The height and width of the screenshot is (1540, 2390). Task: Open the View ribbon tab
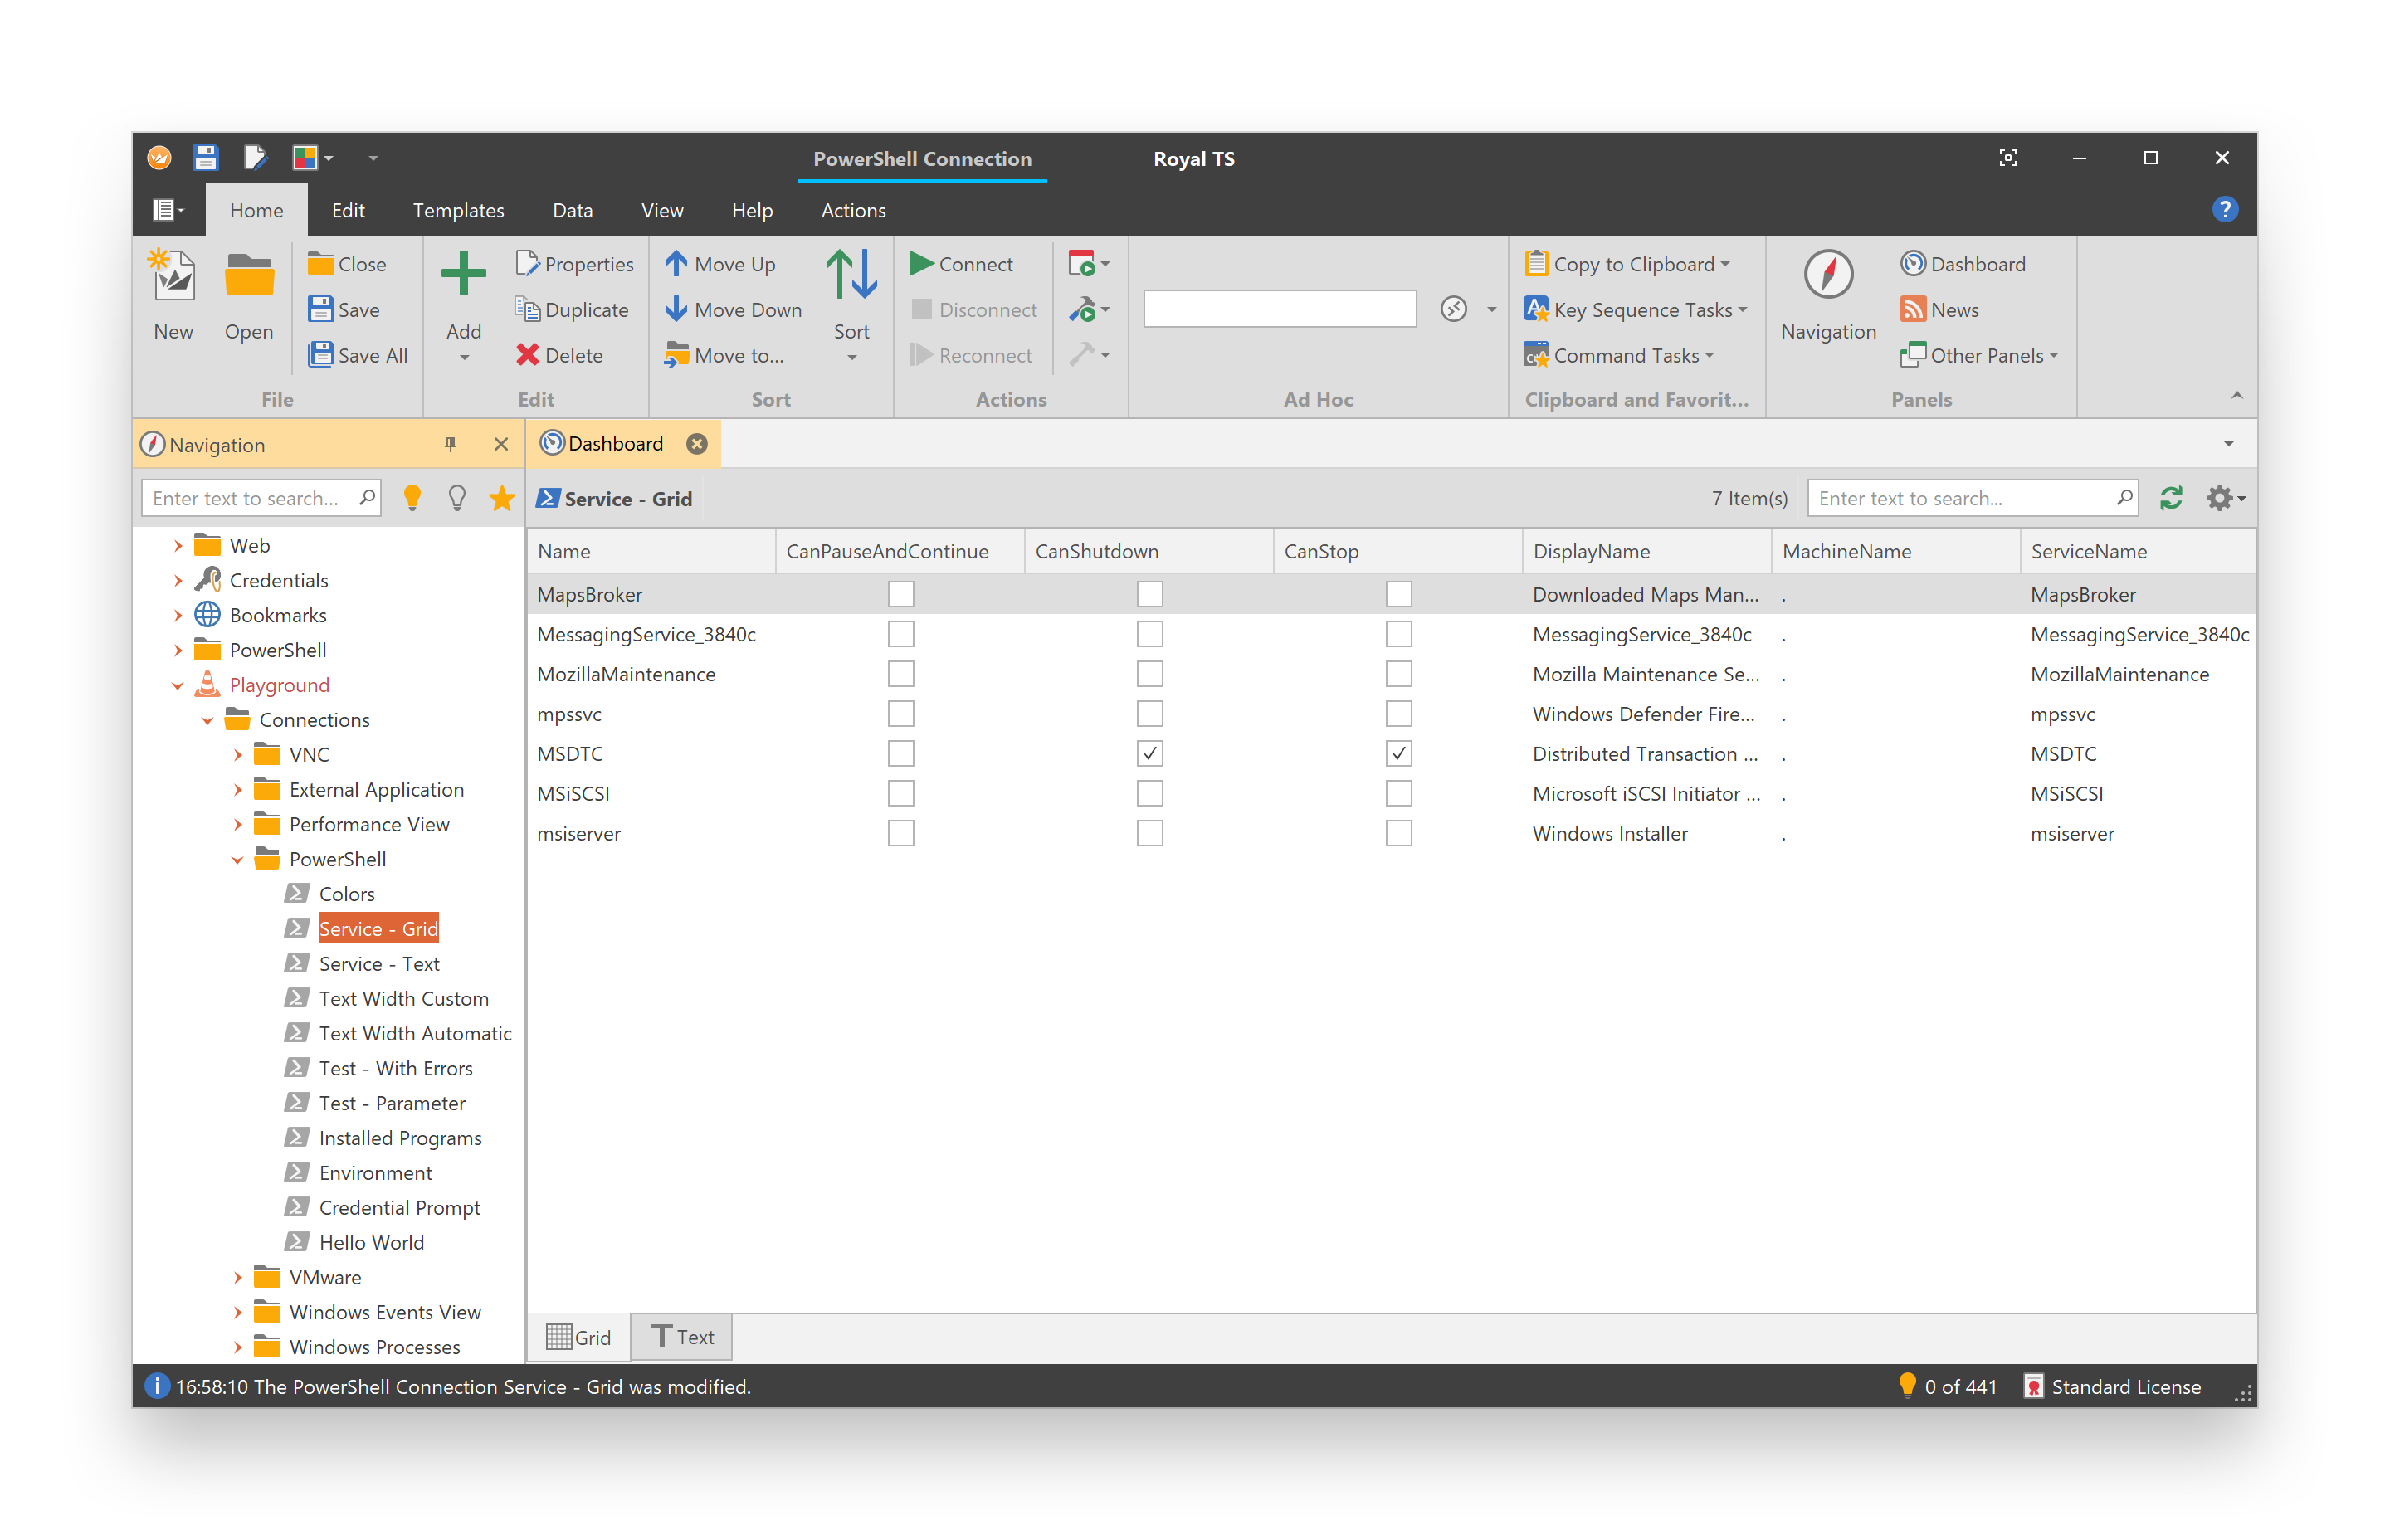point(662,210)
